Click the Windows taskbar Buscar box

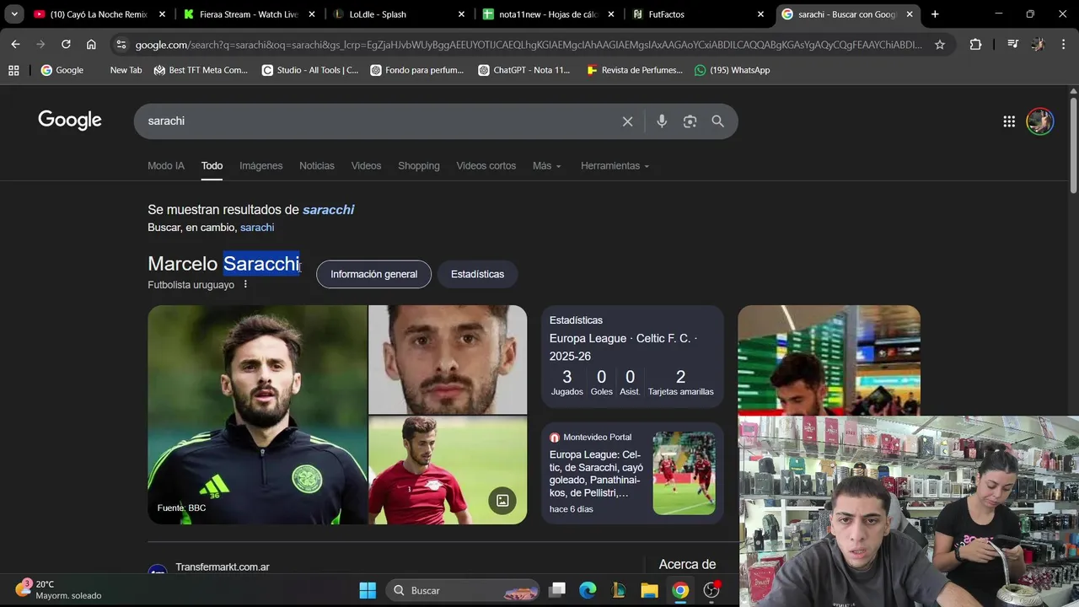pyautogui.click(x=464, y=590)
